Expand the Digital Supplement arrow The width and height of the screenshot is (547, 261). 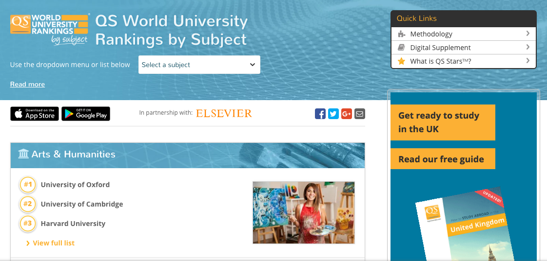pos(528,47)
